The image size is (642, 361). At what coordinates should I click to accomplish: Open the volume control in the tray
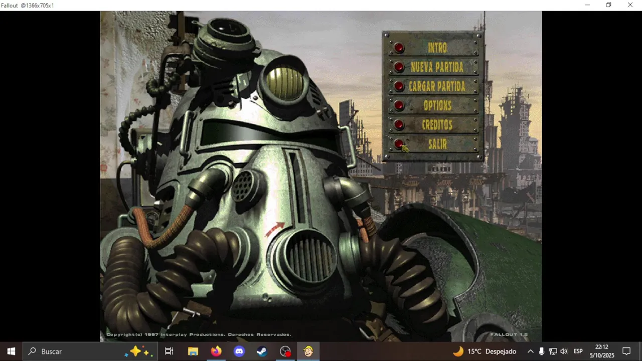[x=564, y=351]
